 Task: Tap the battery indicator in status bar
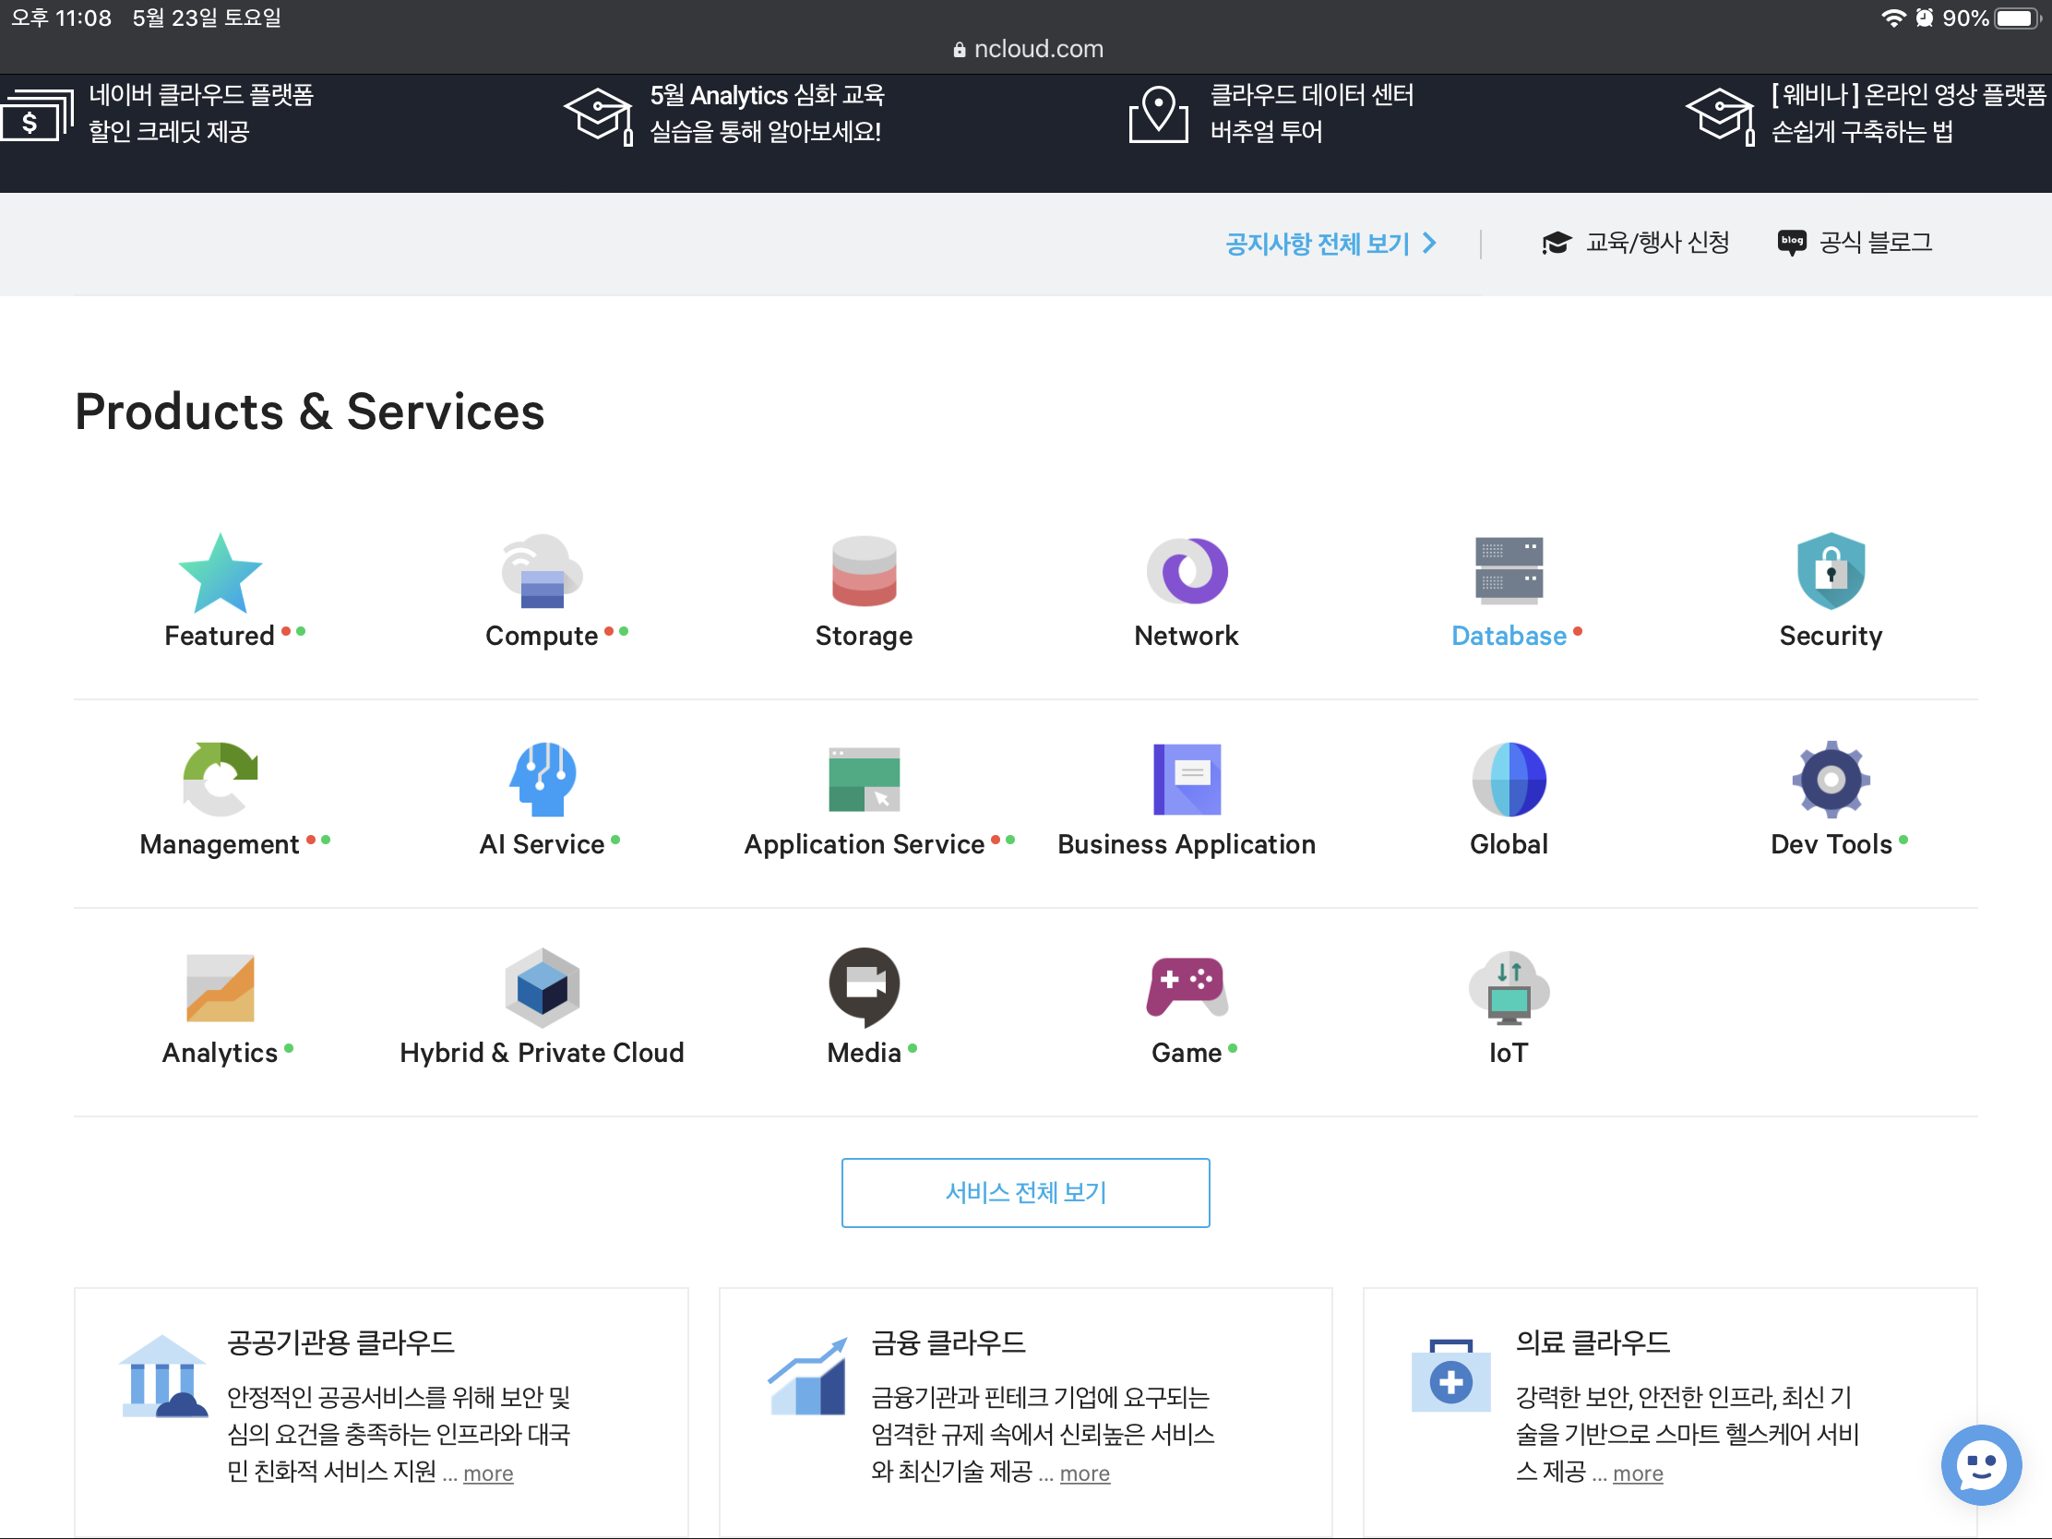pyautogui.click(x=2019, y=18)
